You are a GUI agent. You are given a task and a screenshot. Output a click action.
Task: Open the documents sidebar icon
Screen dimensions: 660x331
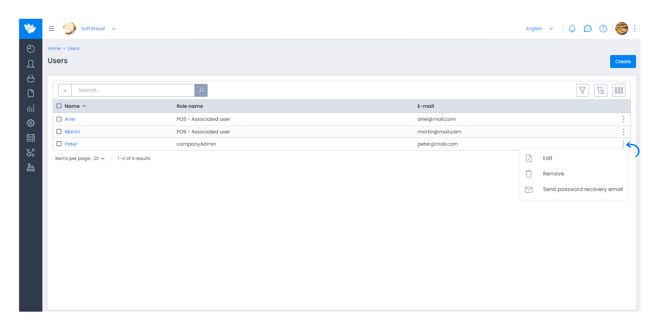tap(31, 93)
